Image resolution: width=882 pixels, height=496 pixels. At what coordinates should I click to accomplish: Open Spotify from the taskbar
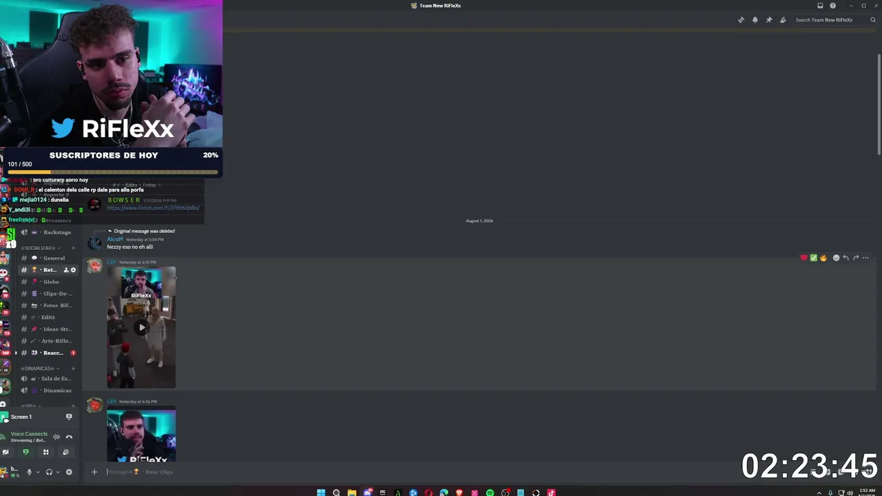(x=490, y=493)
